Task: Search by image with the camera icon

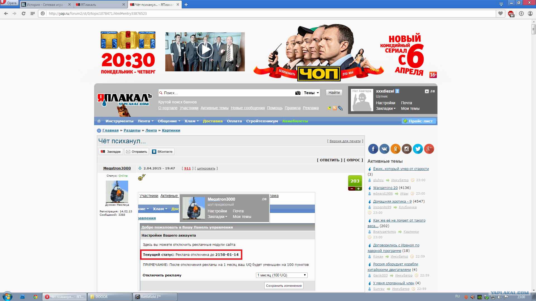Action: 298,93
